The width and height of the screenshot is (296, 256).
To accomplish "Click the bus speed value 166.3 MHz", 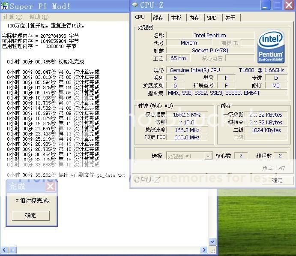I will coord(187,130).
